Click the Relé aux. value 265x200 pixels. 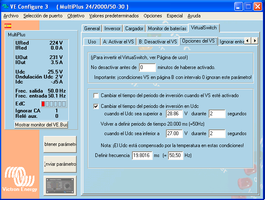pyautogui.click(x=57, y=116)
